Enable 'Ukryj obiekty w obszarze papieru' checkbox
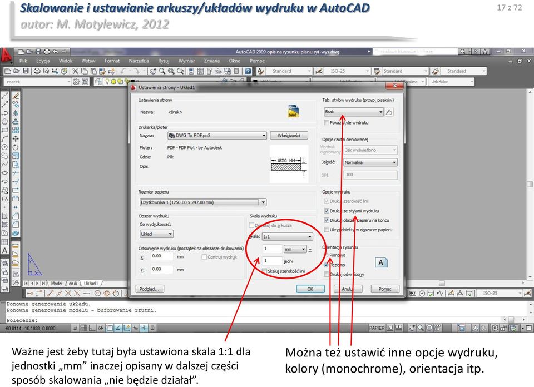 pos(327,230)
